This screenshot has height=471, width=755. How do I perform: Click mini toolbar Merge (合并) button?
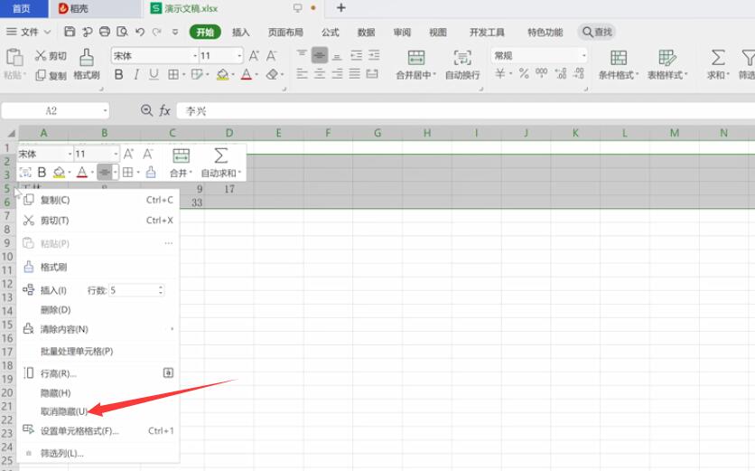pos(181,163)
